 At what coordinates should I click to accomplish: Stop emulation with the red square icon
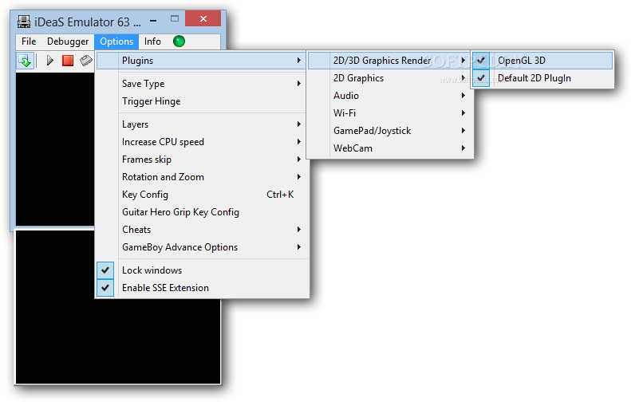[x=68, y=61]
